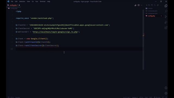Open Run and Debug view in activity bar

[166, 22]
